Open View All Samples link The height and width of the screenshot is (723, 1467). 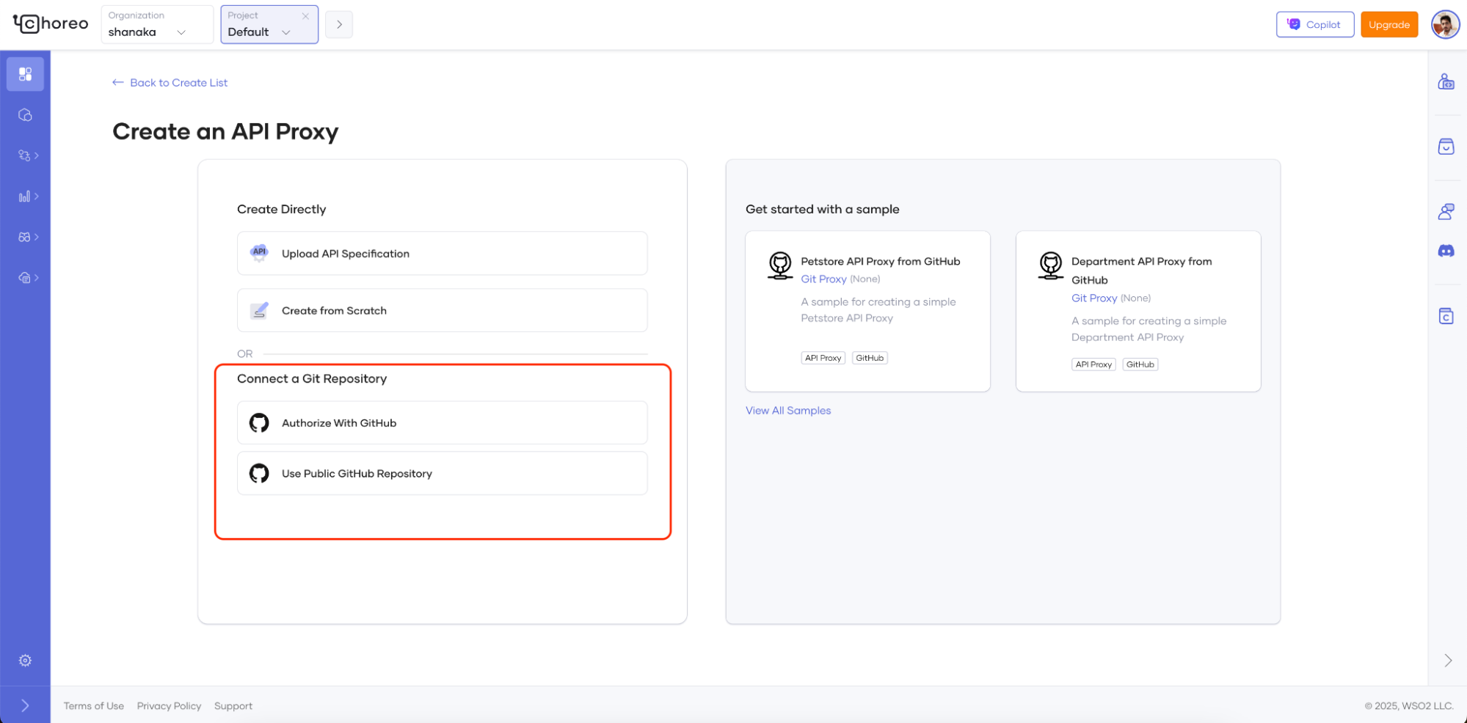click(x=788, y=411)
